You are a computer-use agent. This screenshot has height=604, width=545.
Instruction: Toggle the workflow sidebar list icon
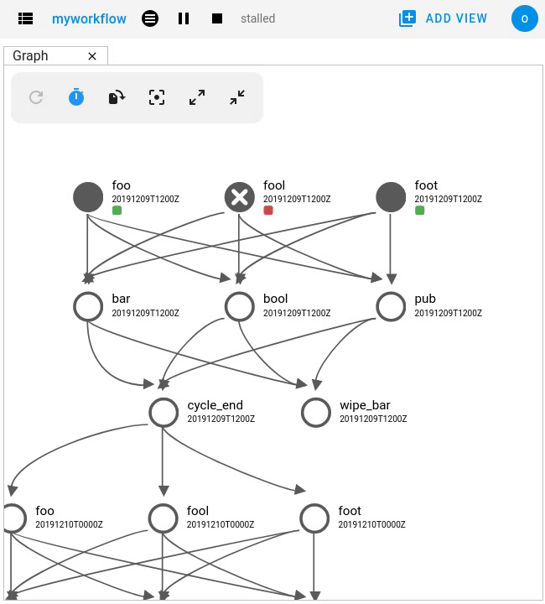pyautogui.click(x=25, y=18)
